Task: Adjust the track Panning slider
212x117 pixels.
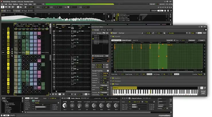Action: [x=43, y=105]
